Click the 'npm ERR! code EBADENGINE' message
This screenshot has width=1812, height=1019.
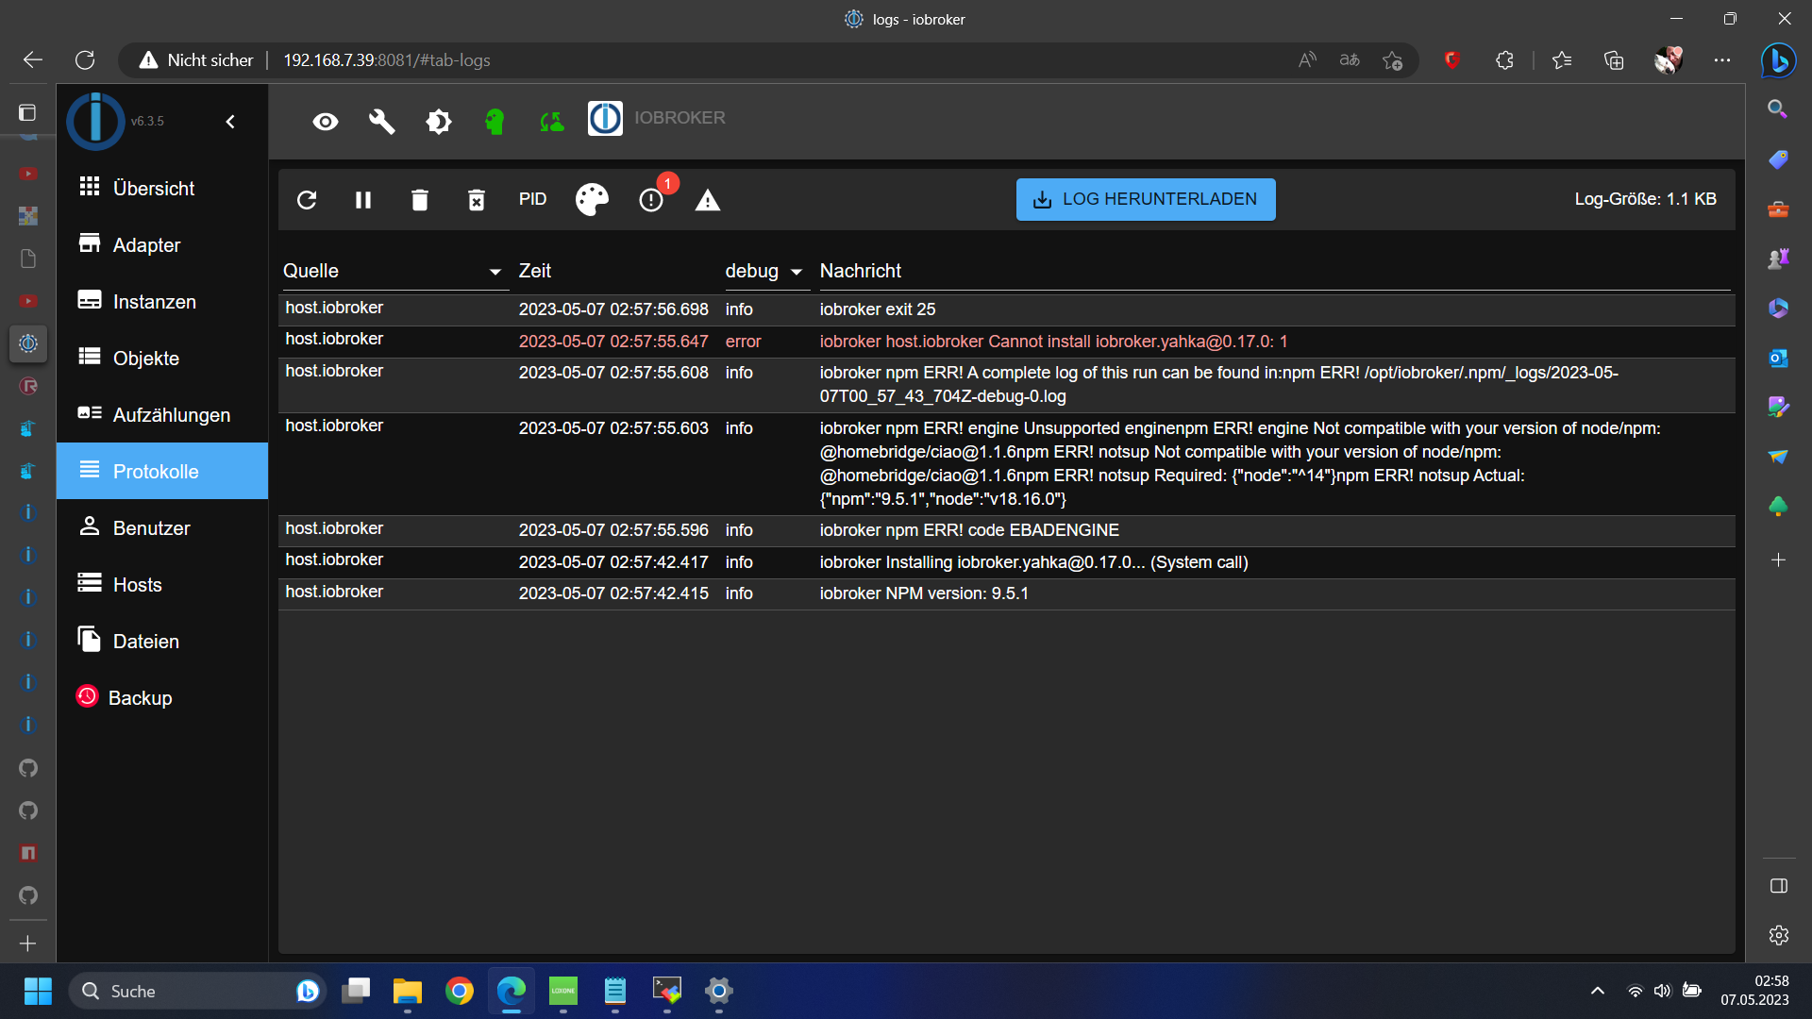969,530
